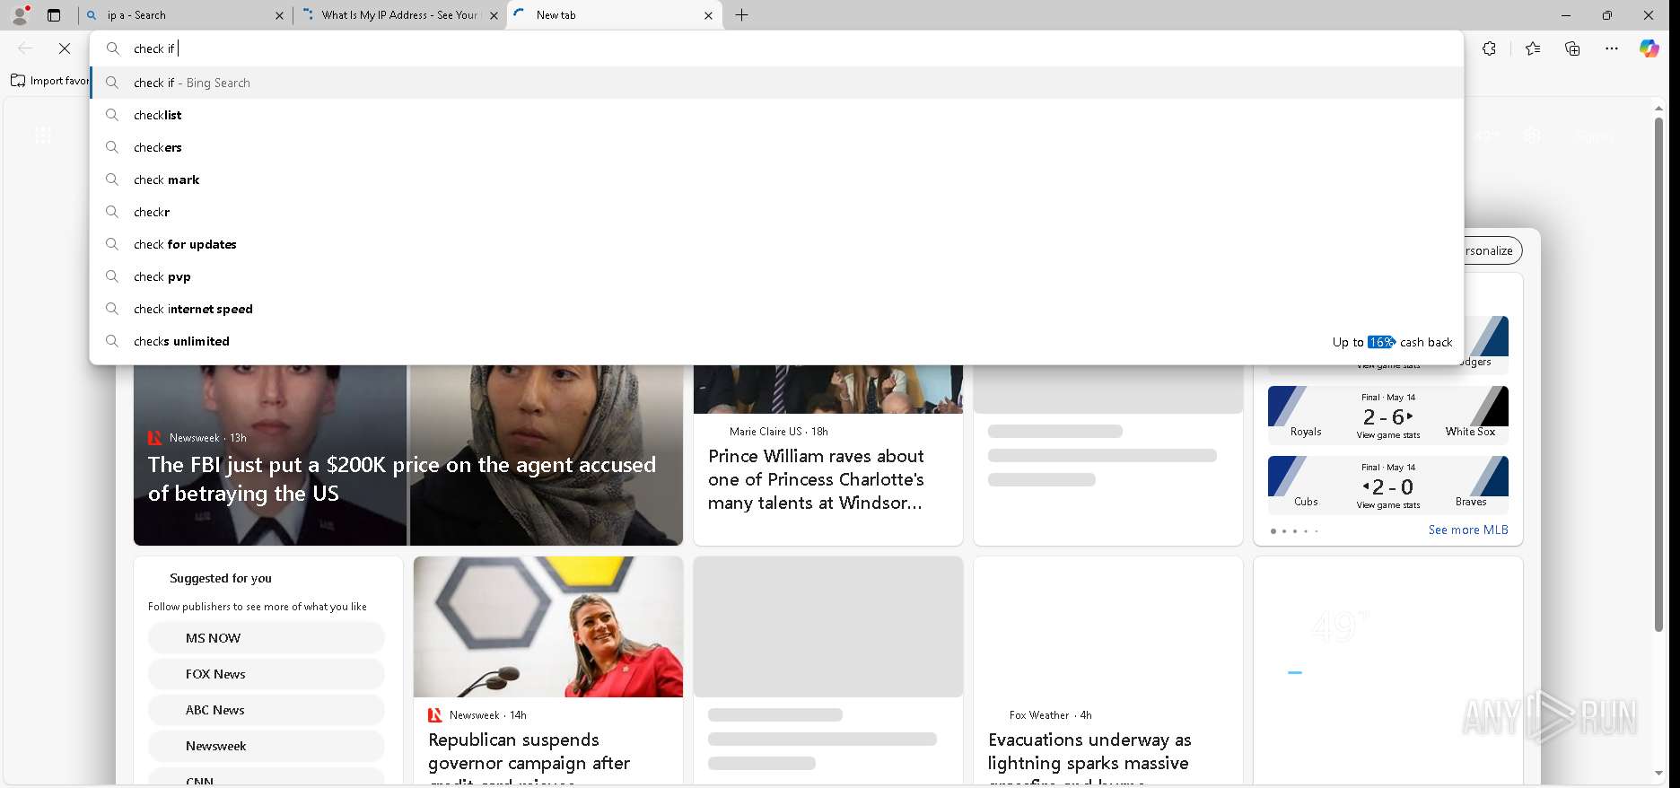The image size is (1680, 788).
Task: Choose 'check internet speed' suggestion
Action: pos(776,309)
